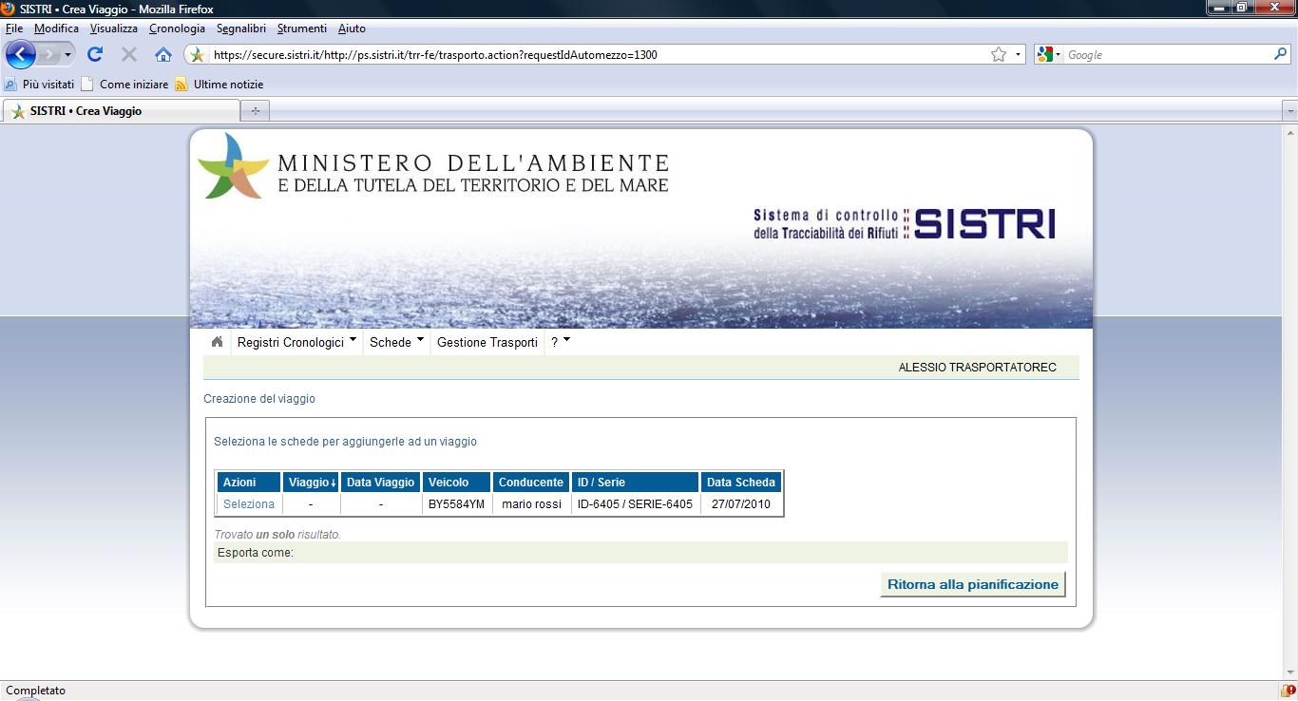Click the site favicon in the address bar
Screen dimensions: 1298x701
tap(197, 55)
